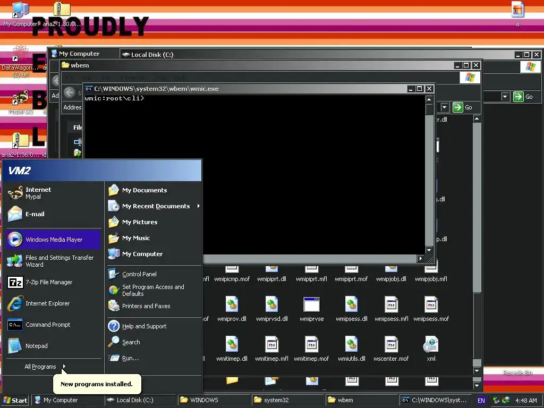This screenshot has width=544, height=408.
Task: Switch to wbem taskbar window
Action: coord(360,400)
